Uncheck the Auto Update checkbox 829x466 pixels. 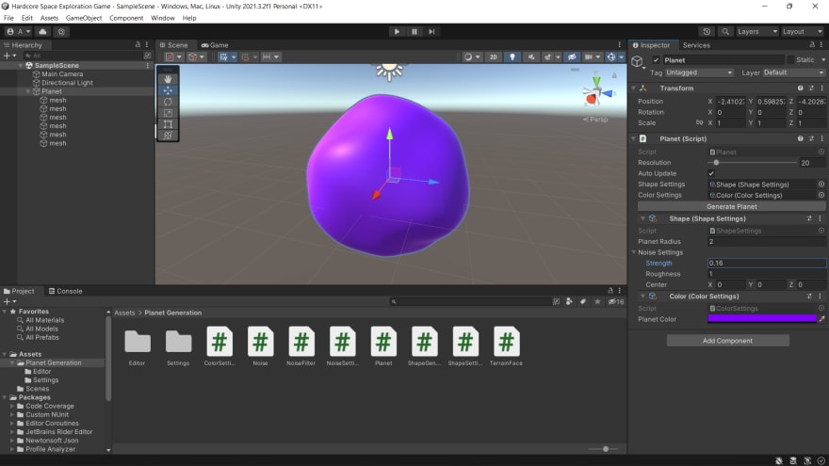click(711, 173)
